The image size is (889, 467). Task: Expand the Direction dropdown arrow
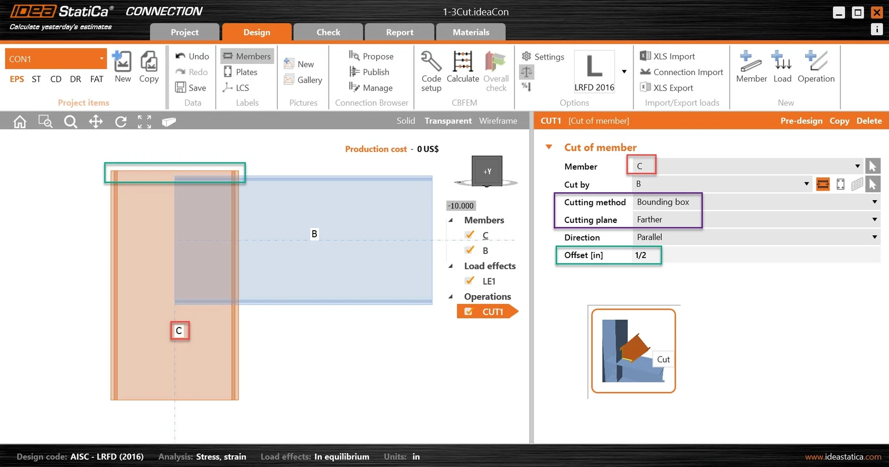[875, 237]
